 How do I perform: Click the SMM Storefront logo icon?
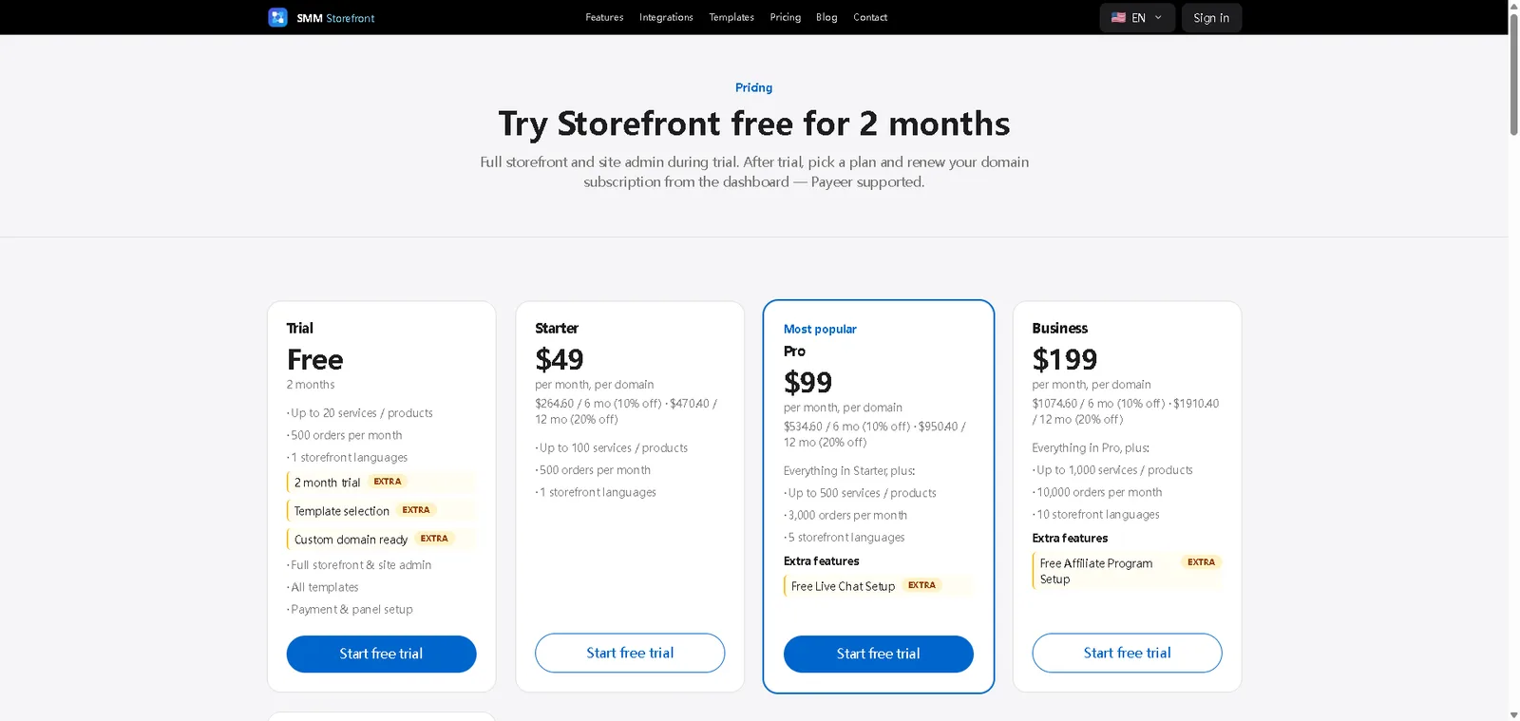point(277,17)
